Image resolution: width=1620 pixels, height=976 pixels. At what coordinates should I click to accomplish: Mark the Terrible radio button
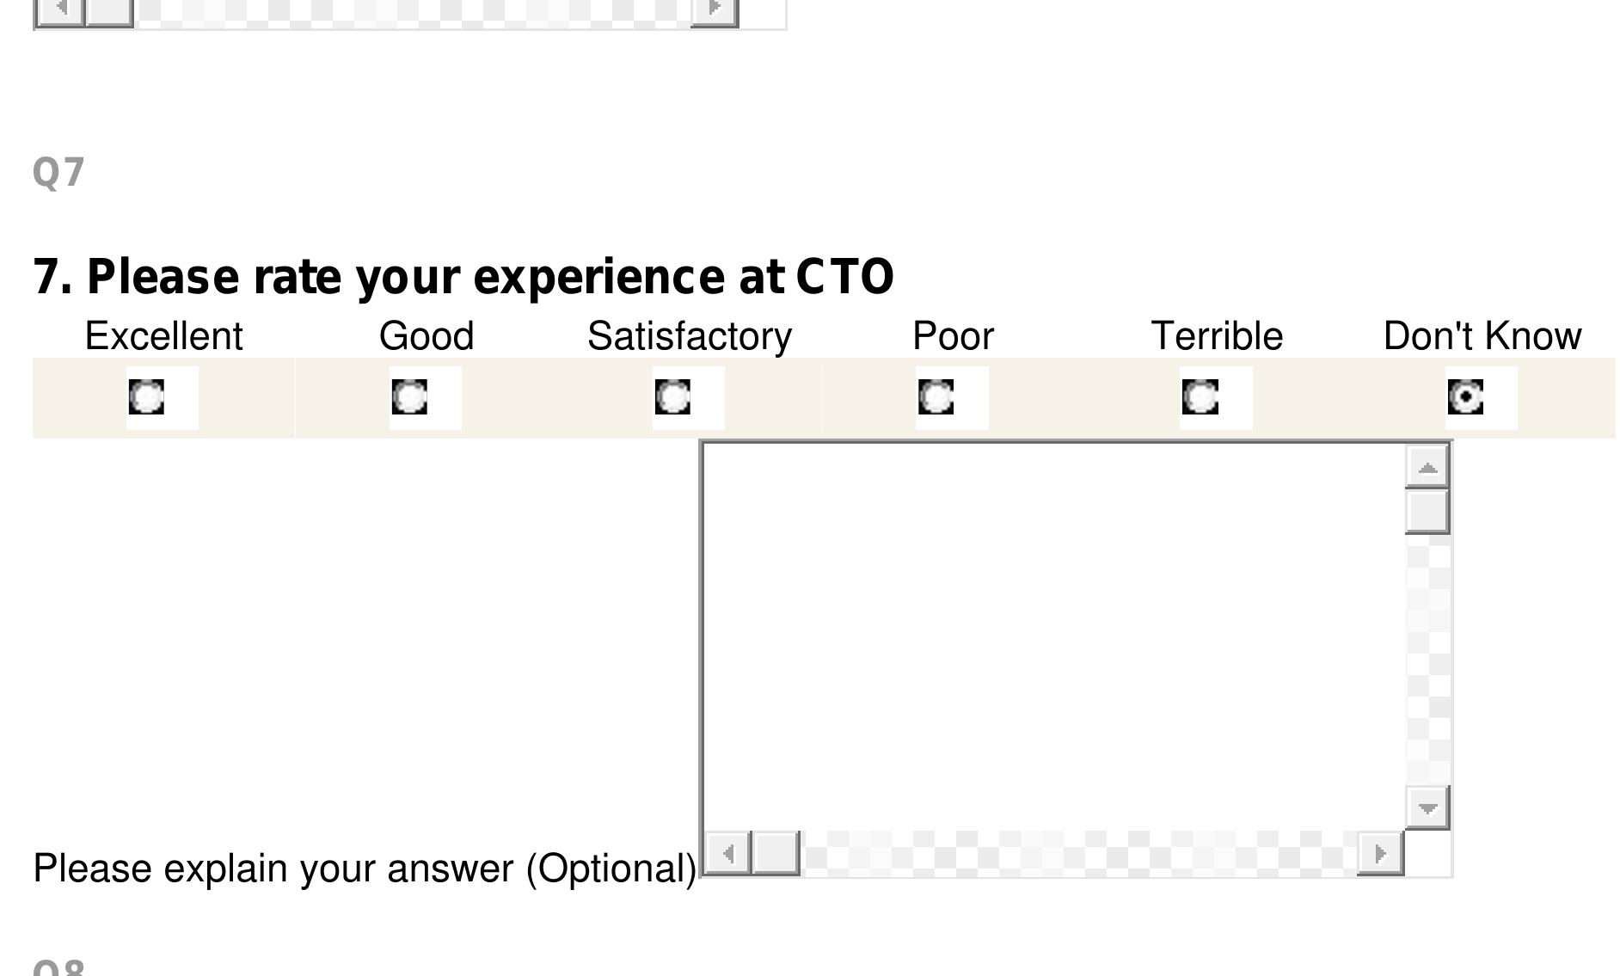pos(1200,397)
